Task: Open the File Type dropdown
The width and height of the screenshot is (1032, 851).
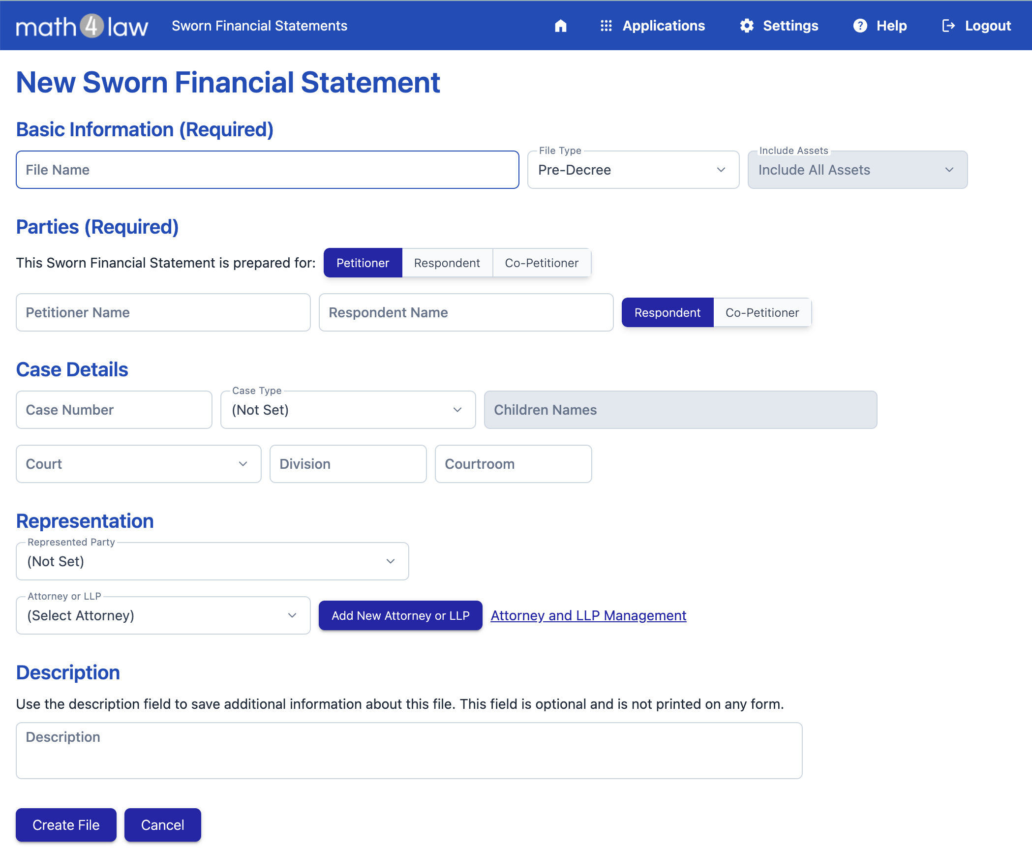Action: coord(633,170)
